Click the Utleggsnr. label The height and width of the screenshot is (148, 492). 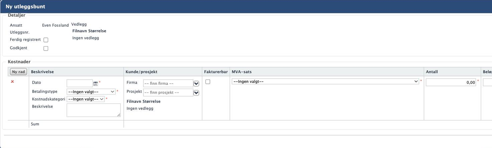click(20, 32)
